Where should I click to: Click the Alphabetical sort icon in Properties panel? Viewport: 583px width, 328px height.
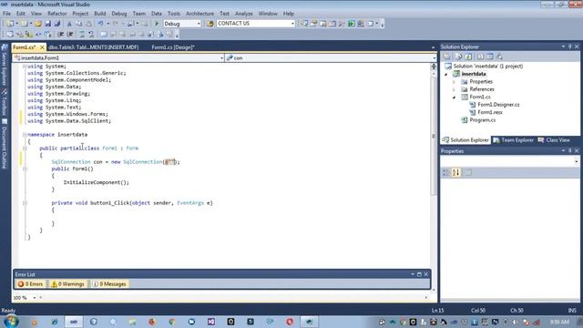click(x=455, y=172)
